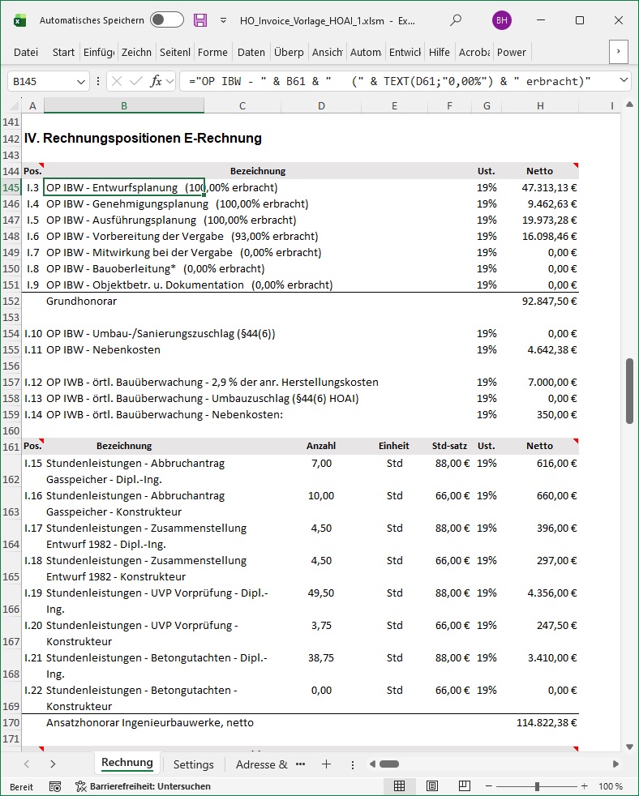This screenshot has width=639, height=796.
Task: Select the Ansatzhonorar total 114.822,38 €
Action: pyautogui.click(x=540, y=722)
